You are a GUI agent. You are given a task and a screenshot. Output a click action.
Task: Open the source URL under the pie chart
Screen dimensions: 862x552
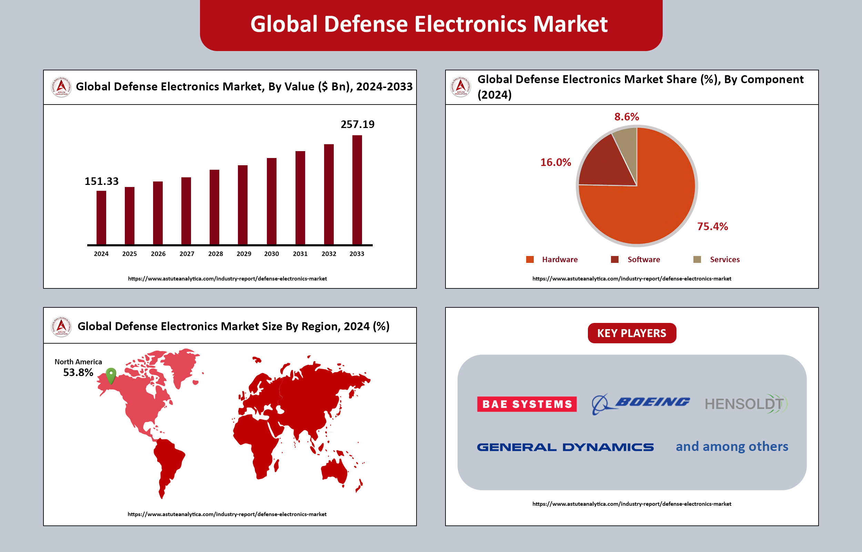[x=632, y=278]
